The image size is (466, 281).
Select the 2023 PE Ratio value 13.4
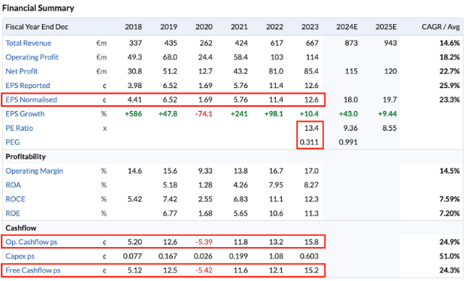(x=311, y=128)
